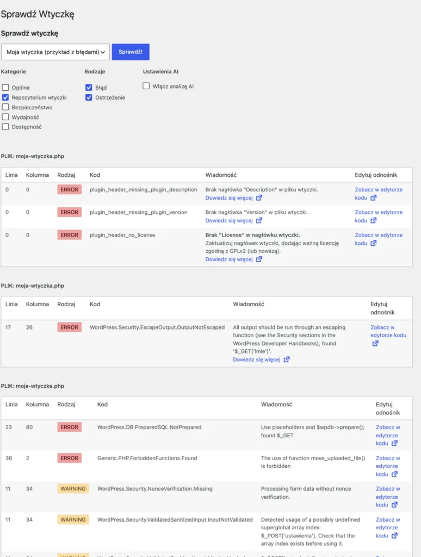Viewport: 421px width, 557px height.
Task: Click ERROR badge for plugin_header_no_license
Action: click(69, 235)
